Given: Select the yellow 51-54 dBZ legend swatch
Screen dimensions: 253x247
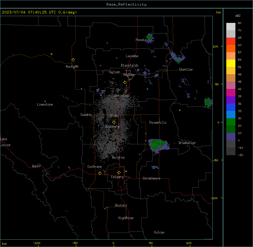Looking at the screenshot, I should click(x=231, y=63).
